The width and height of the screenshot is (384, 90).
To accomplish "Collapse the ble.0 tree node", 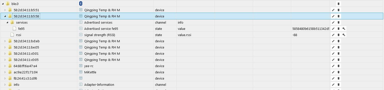I will pyautogui.click(x=3, y=4).
